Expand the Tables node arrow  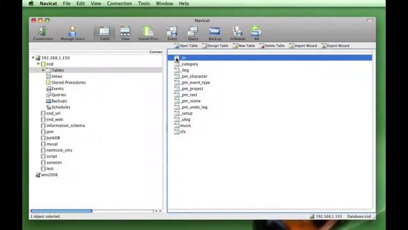pos(43,70)
